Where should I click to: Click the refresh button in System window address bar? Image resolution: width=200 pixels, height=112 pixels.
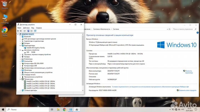pyautogui.click(x=170, y=29)
